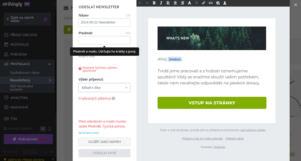Expand the Newslettery submenu arrow
This screenshot has height=161, width=301.
coord(50,80)
